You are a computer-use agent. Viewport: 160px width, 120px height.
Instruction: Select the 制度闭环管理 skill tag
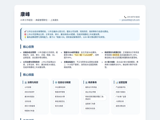click(x=60, y=92)
